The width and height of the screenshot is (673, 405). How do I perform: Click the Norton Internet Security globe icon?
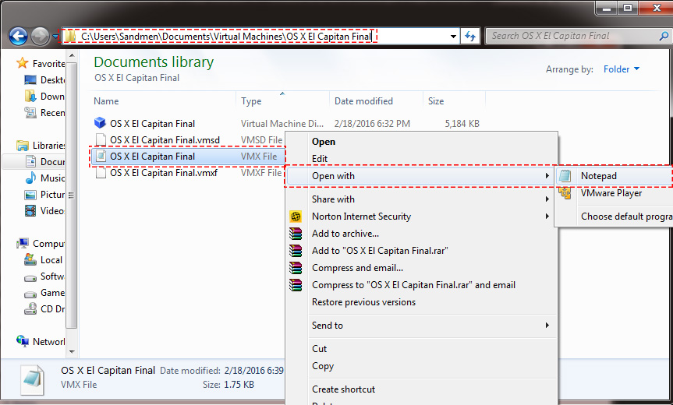coord(296,217)
